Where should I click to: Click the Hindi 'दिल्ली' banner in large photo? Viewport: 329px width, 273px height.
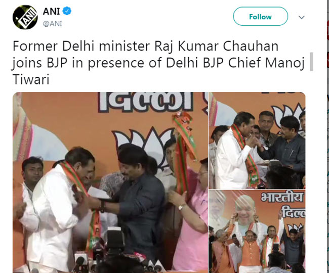pyautogui.click(x=146, y=103)
